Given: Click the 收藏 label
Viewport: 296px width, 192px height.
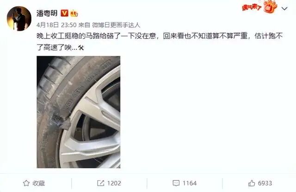Looking at the screenshot, I should click(x=38, y=183).
